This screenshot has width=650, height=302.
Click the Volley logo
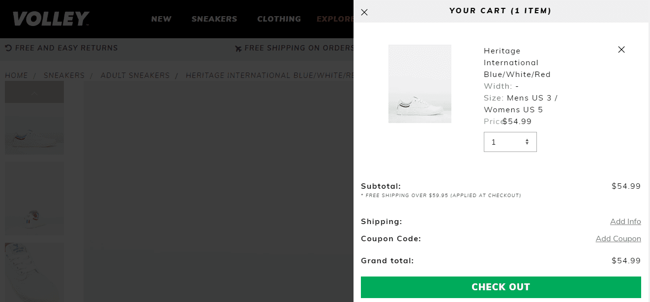51,19
